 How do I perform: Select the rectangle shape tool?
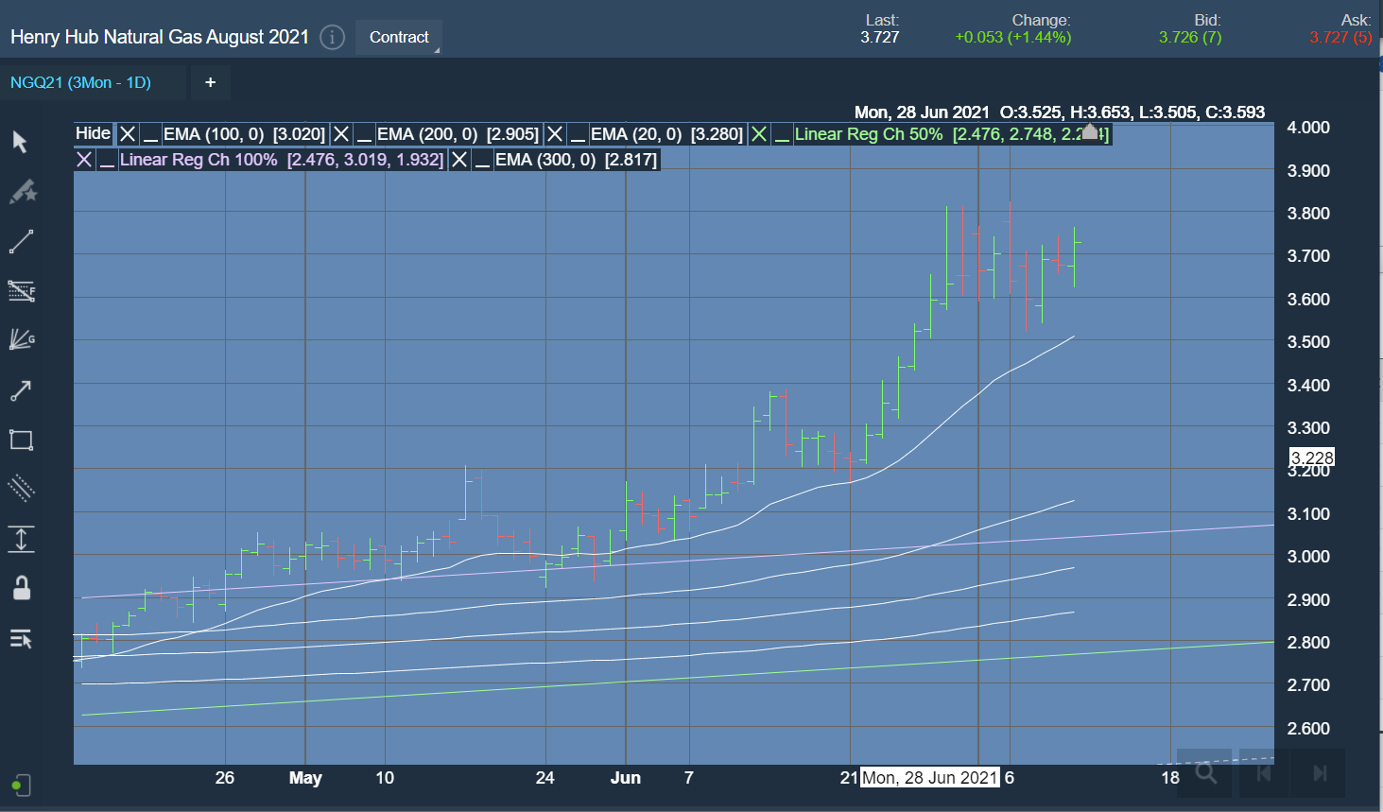click(21, 440)
